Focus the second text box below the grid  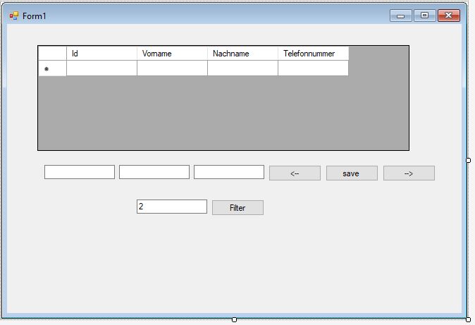pos(154,172)
